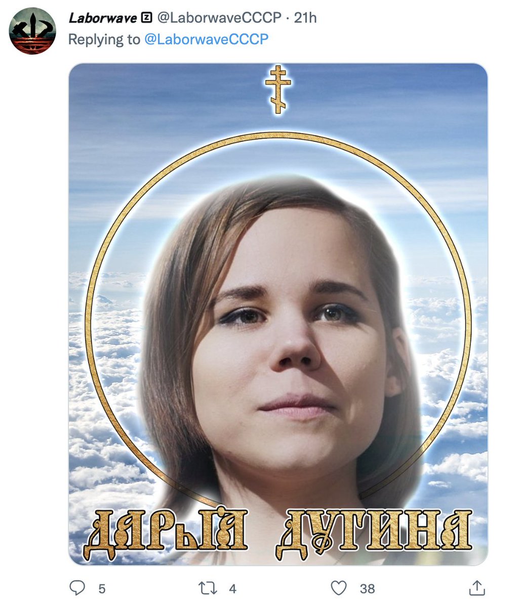Click the reply speech bubble icon
519x607 pixels.
coord(77,588)
